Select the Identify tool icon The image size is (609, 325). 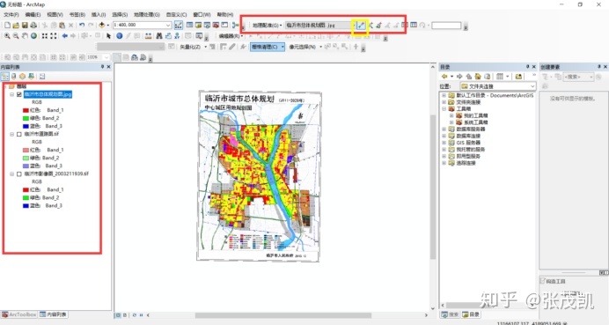(119, 36)
